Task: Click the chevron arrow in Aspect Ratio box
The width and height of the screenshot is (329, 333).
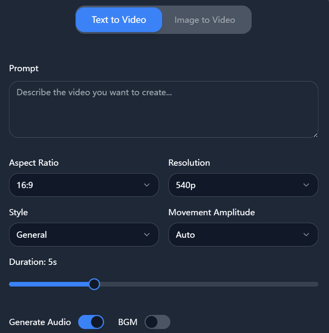Action: [147, 185]
